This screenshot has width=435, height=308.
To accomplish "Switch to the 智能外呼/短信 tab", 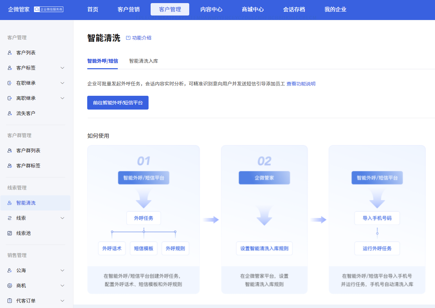I will click(x=102, y=61).
